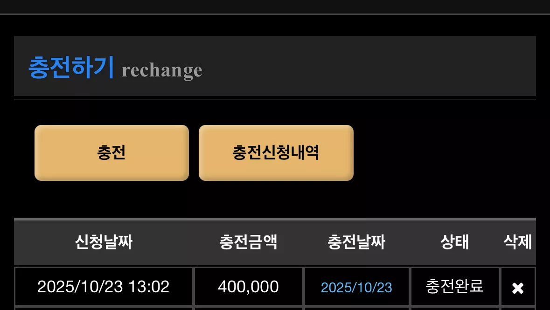Select the 충전날짜 column header
The height and width of the screenshot is (310, 550).
[356, 242]
